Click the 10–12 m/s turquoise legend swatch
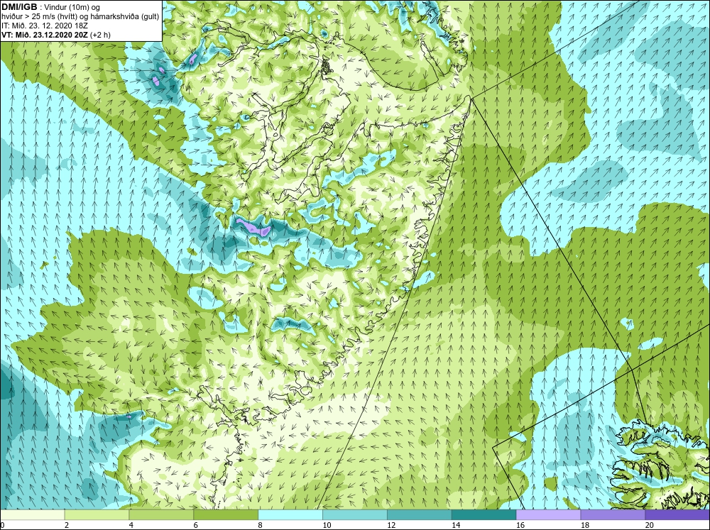Image resolution: width=710 pixels, height=530 pixels. tap(355, 514)
